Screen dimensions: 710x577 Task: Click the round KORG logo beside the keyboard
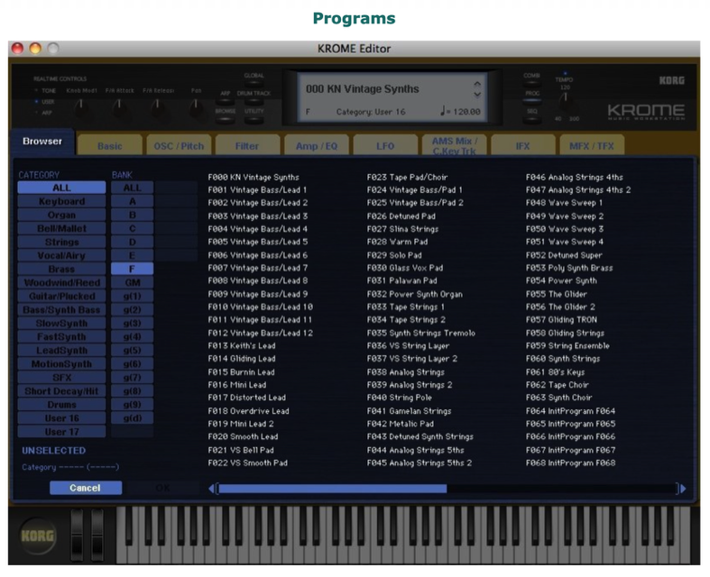point(38,536)
